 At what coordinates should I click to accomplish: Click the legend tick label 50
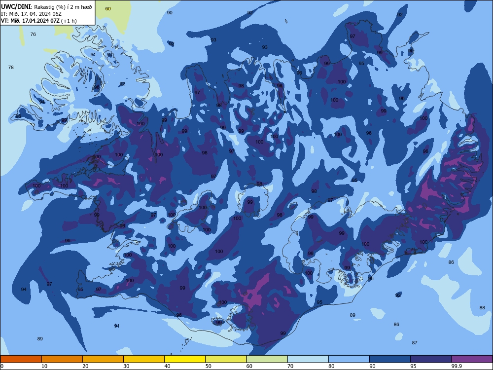[209, 366]
